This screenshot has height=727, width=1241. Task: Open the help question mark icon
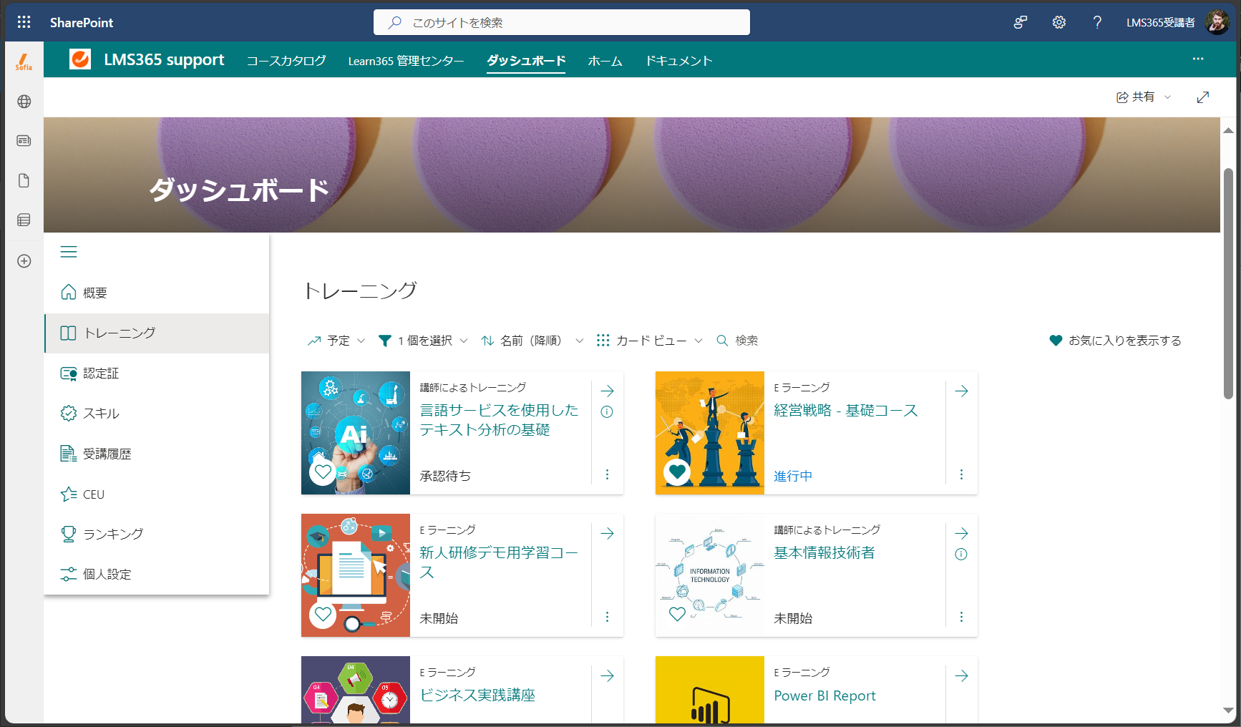point(1097,22)
